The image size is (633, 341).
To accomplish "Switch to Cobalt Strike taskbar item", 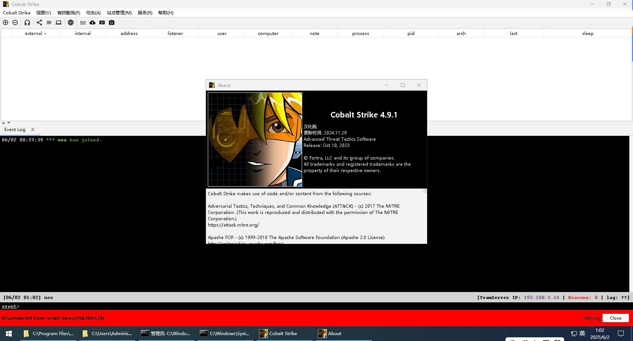I will pos(284,334).
